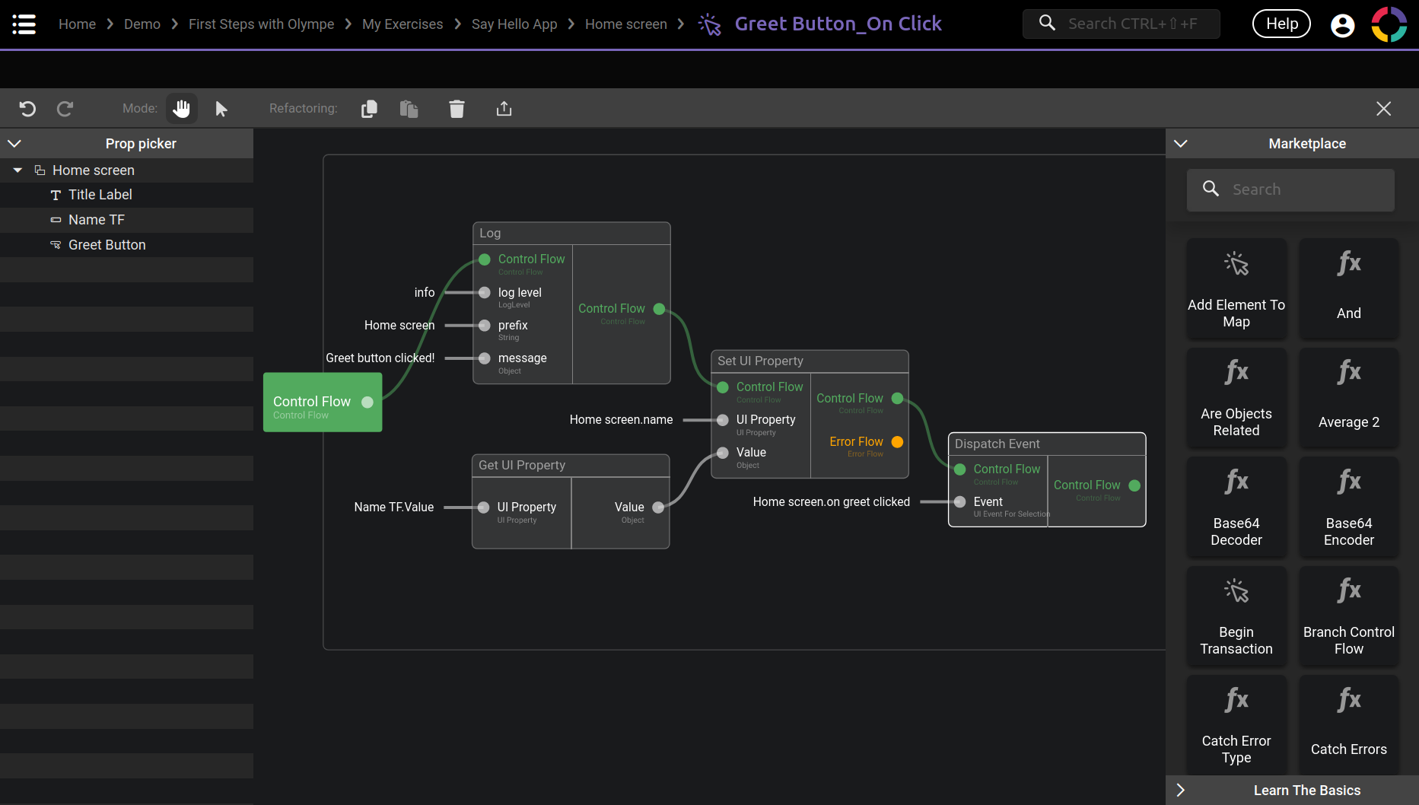The width and height of the screenshot is (1419, 805).
Task: Expand the Learn The Basics section
Action: (1181, 790)
